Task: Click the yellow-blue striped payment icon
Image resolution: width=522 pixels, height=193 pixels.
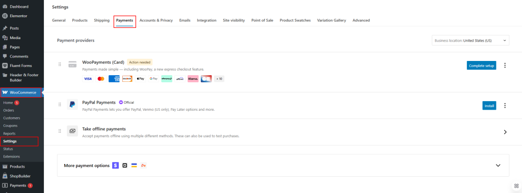Action: (x=134, y=165)
